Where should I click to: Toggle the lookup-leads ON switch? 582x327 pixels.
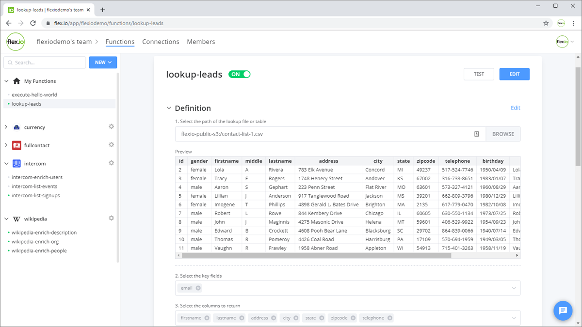tap(240, 74)
